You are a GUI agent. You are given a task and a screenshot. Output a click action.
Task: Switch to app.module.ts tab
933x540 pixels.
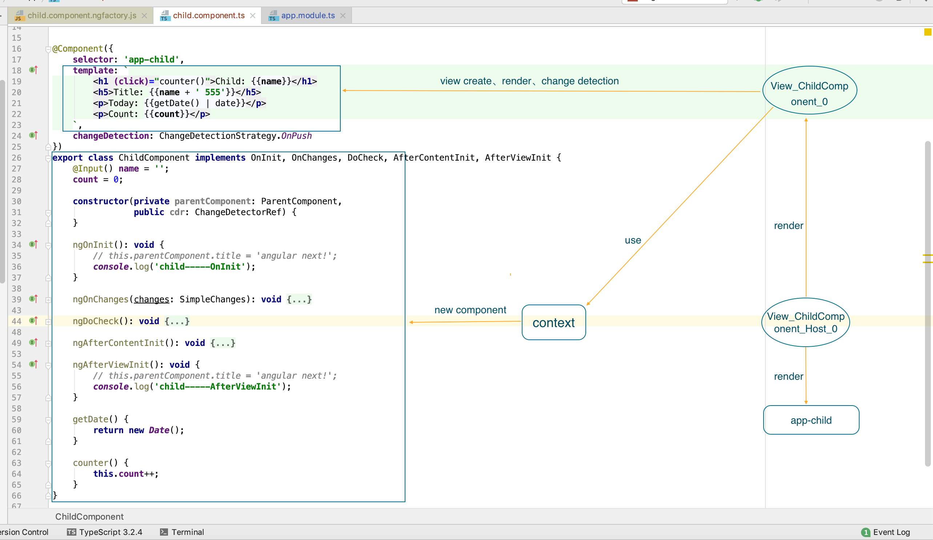click(307, 16)
